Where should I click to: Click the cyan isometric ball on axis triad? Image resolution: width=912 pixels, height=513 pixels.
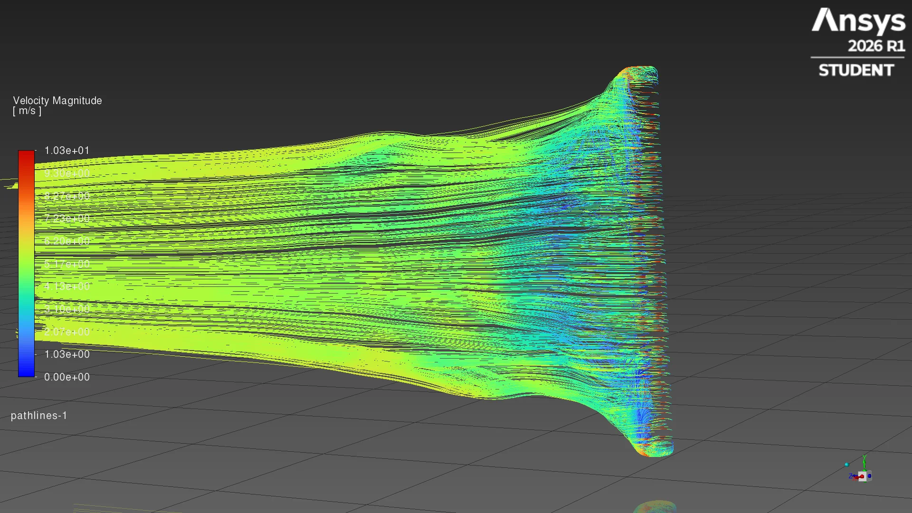click(x=846, y=465)
